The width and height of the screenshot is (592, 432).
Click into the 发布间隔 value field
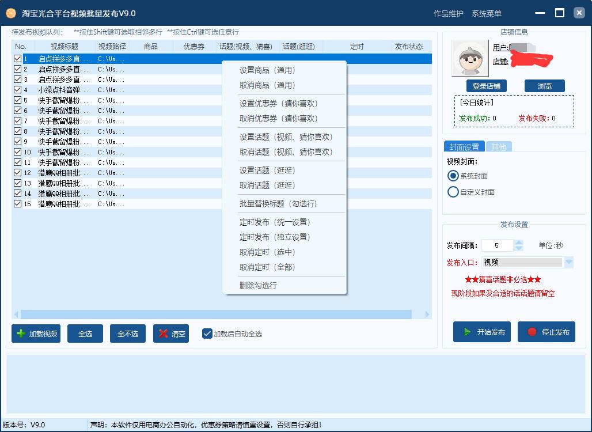497,245
